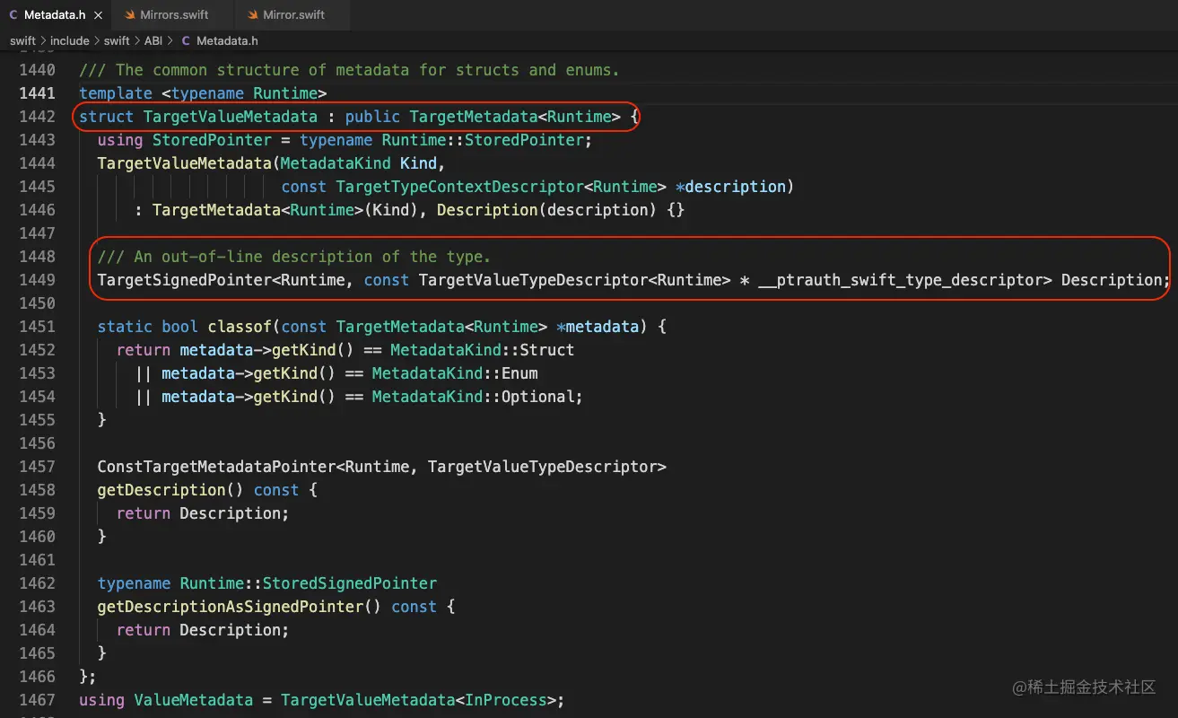Click getDescriptionAsSignedPointer function name
The width and height of the screenshot is (1178, 718).
pos(231,607)
